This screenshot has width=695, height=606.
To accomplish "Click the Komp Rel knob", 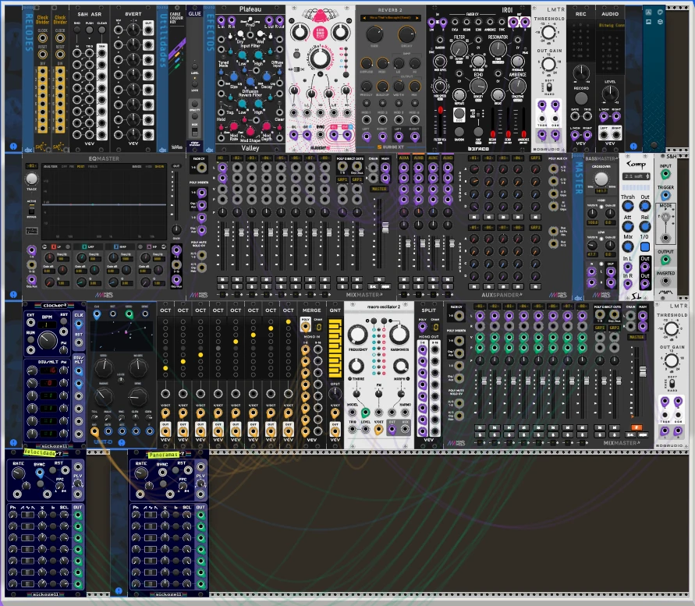I will pyautogui.click(x=645, y=226).
